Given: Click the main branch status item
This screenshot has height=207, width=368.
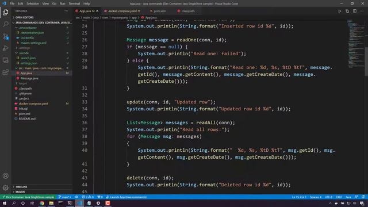Looking at the screenshot, I should pos(64,197).
